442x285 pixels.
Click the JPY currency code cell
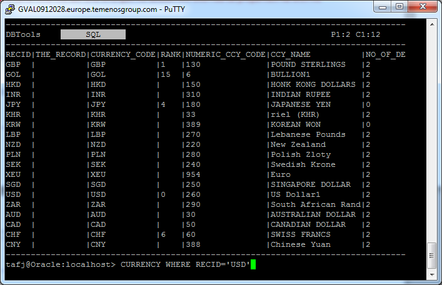(98, 104)
